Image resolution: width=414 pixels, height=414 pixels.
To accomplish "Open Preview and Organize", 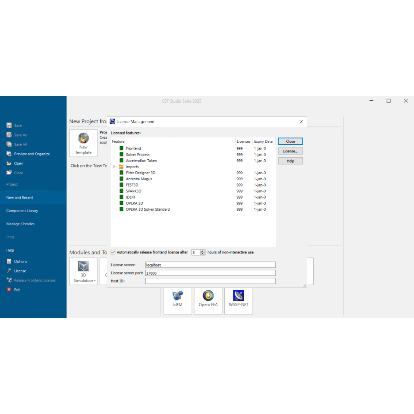I will point(28,154).
